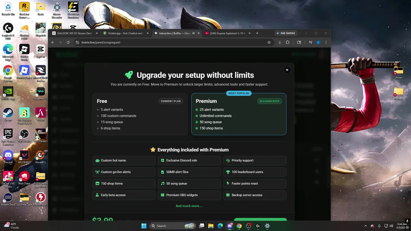Viewport: 411px width, 231px height.
Task: Select the Premium plan card
Action: click(239, 114)
